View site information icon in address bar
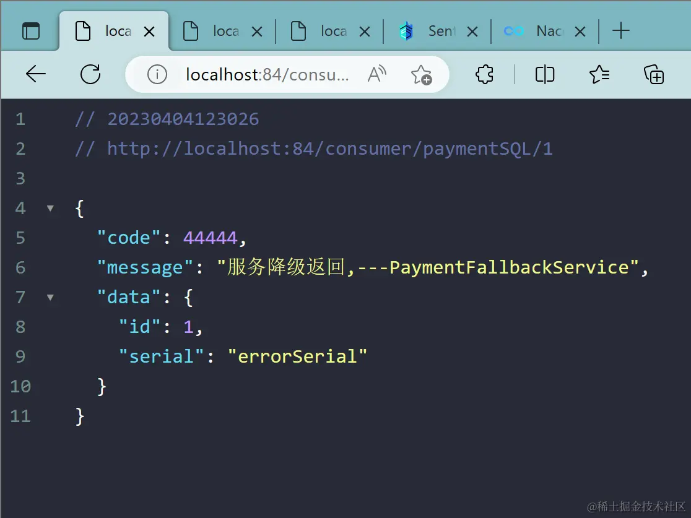This screenshot has width=691, height=518. [157, 74]
